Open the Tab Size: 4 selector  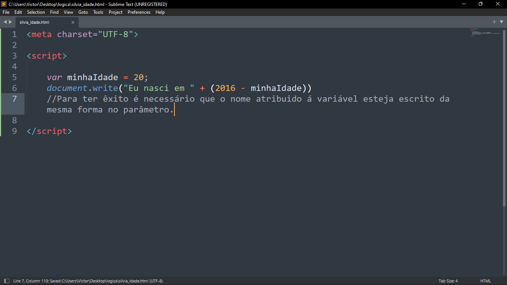point(448,281)
